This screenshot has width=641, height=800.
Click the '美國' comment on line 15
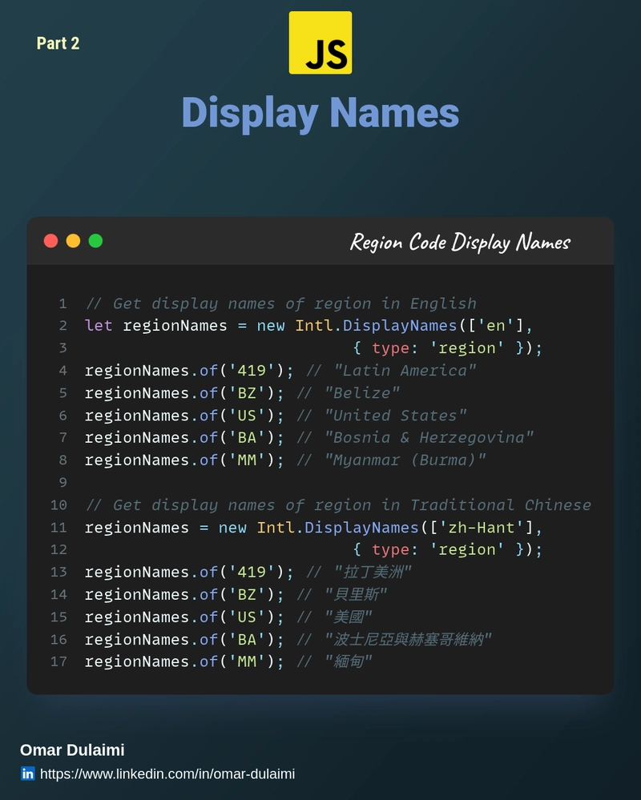(349, 617)
